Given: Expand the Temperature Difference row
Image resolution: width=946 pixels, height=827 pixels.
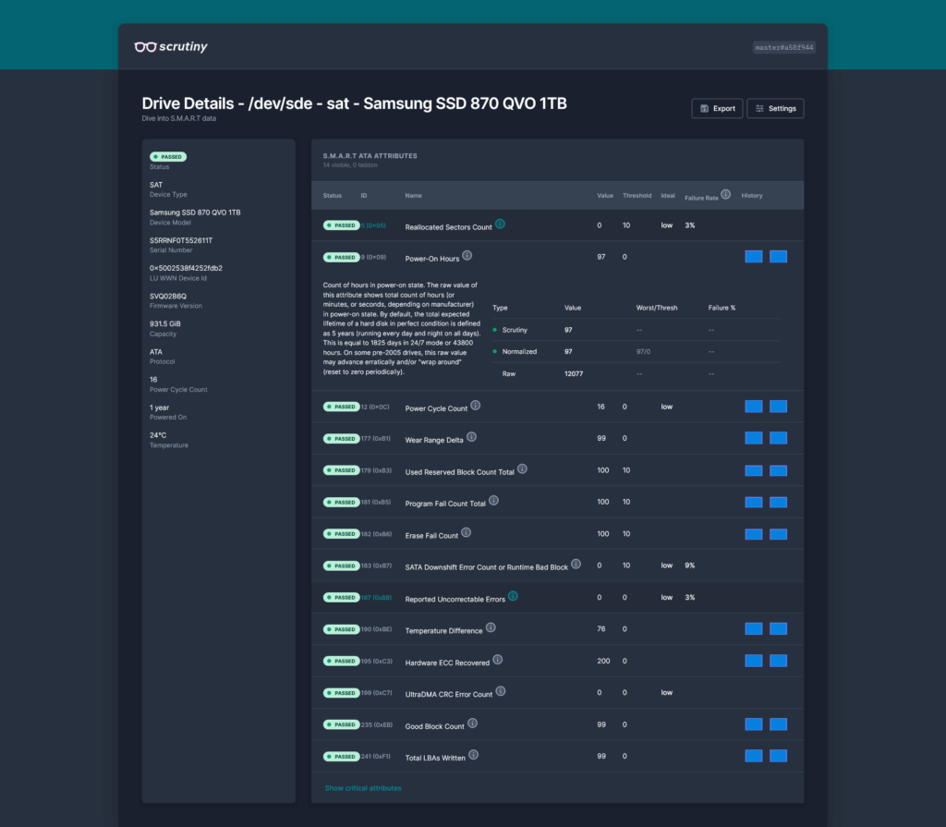Looking at the screenshot, I should coord(557,629).
